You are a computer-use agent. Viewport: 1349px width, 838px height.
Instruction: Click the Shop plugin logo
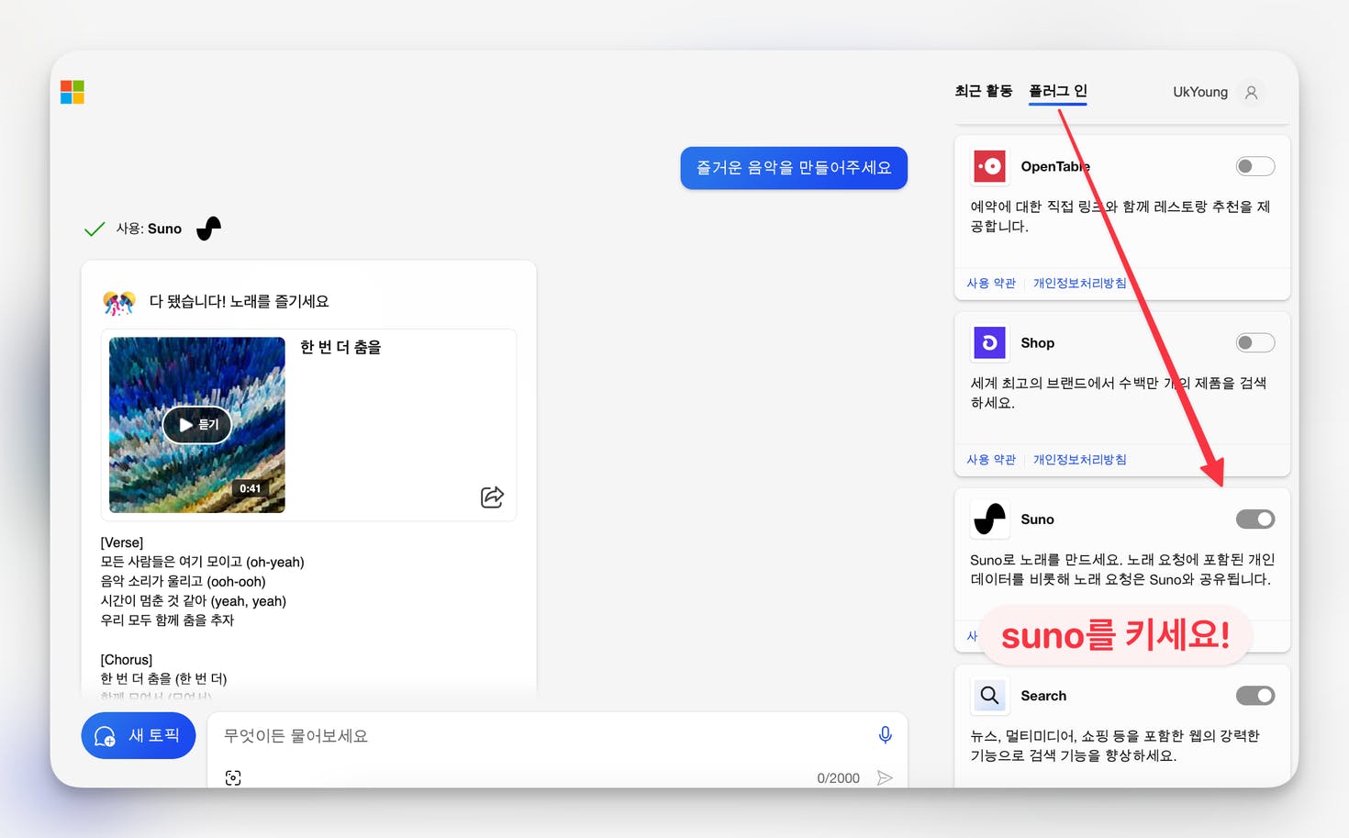point(989,343)
